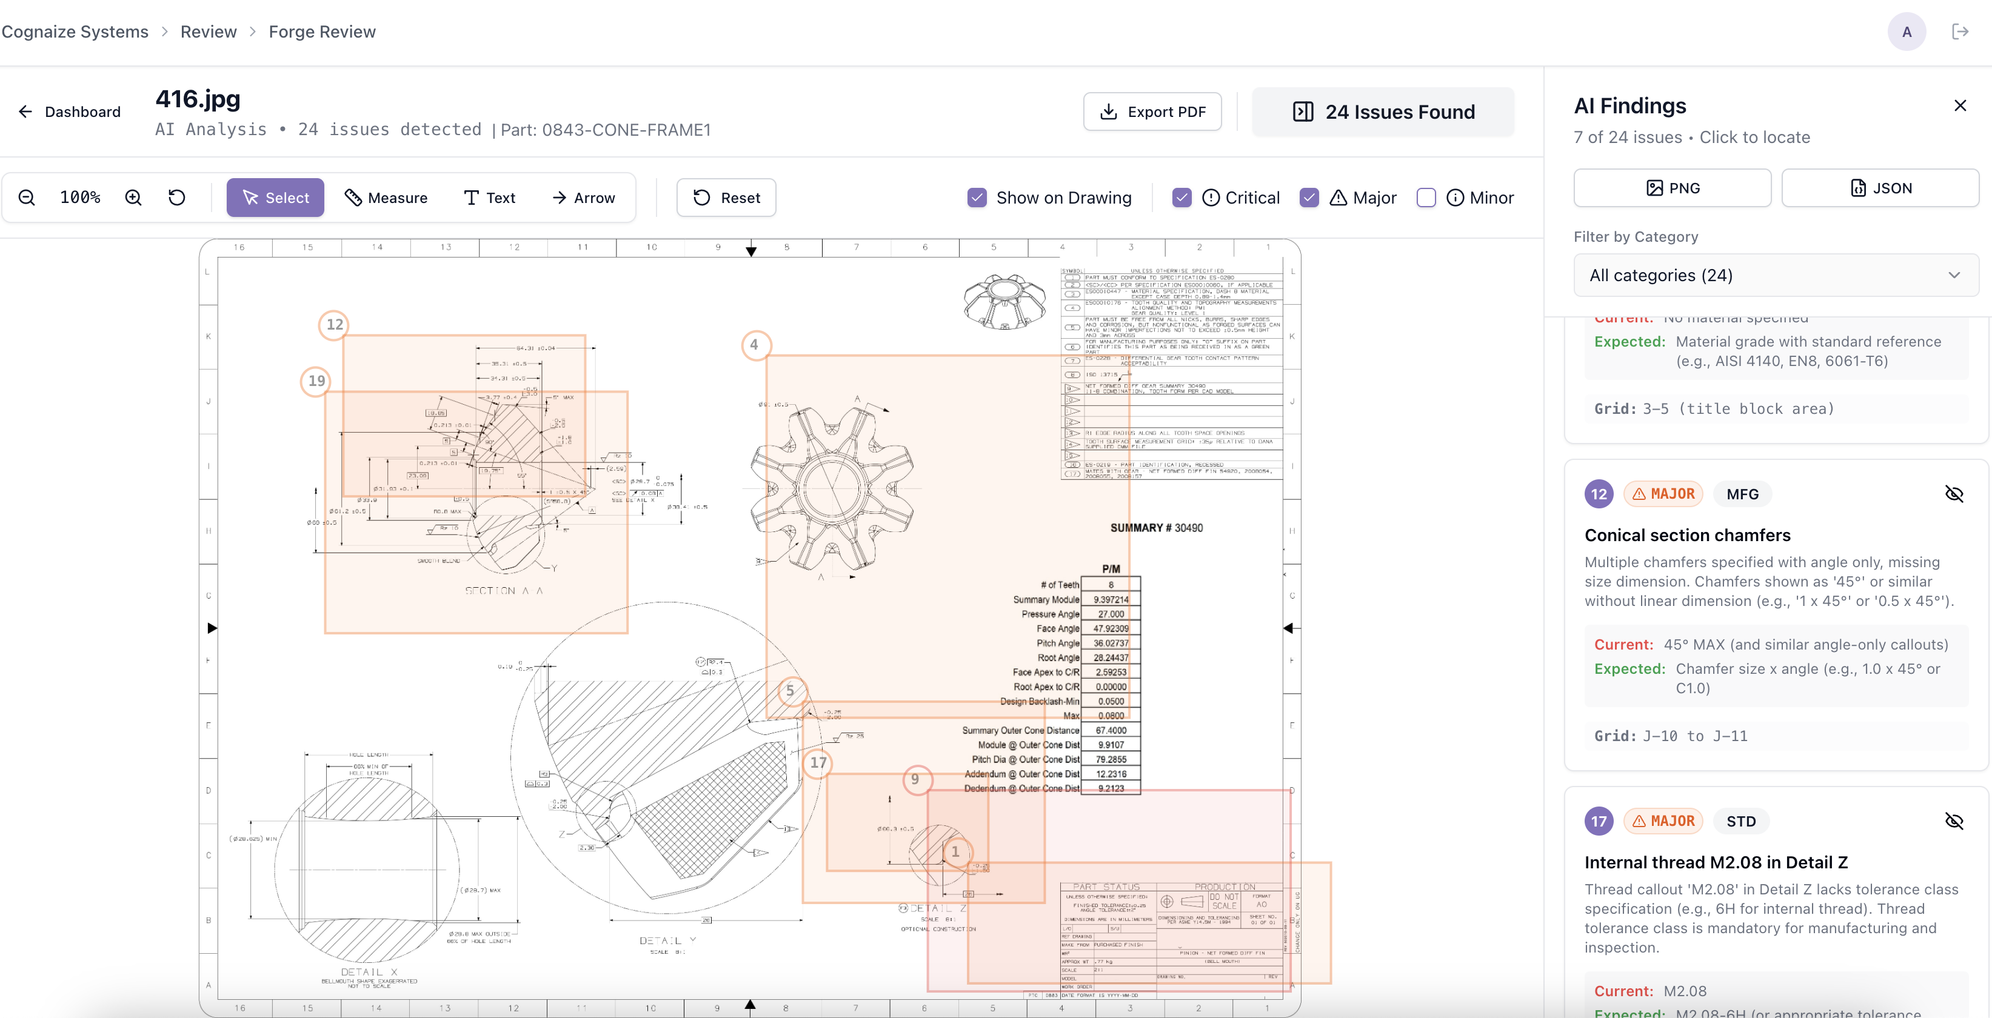Export findings as JSON
Viewport: 1992px width, 1018px height.
point(1880,188)
